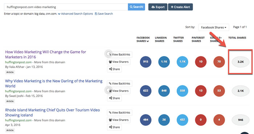Click the 3.2K total shares bubble
254x134 pixels.
[x=241, y=62]
